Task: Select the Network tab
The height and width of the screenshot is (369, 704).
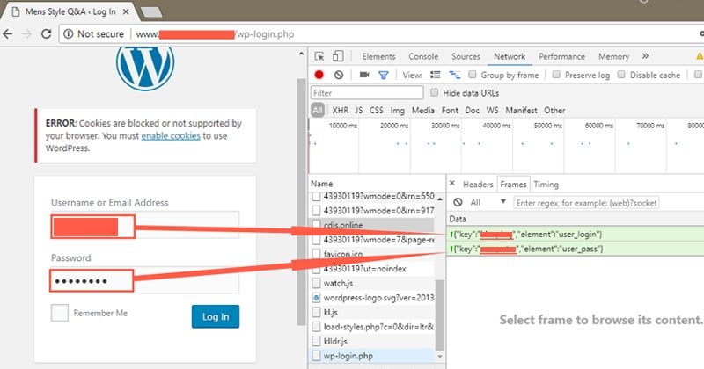Action: coord(510,56)
